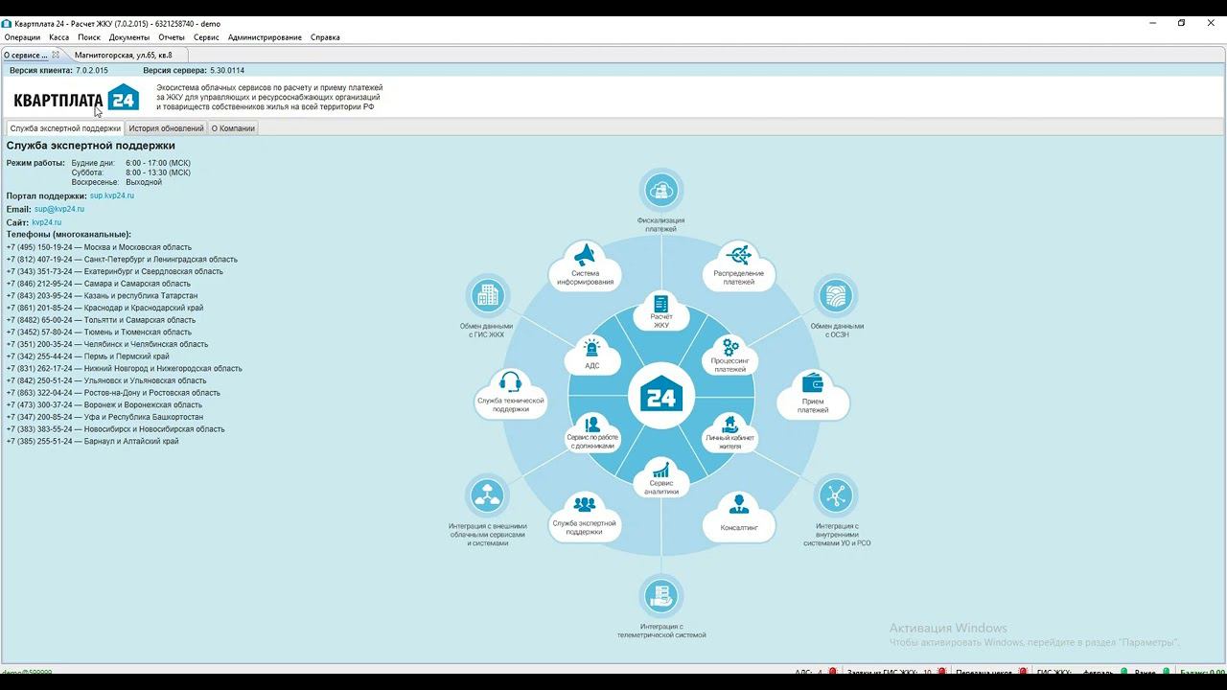Select the Воронеж phone number row
Image resolution: width=1227 pixels, height=690 pixels.
tap(104, 405)
